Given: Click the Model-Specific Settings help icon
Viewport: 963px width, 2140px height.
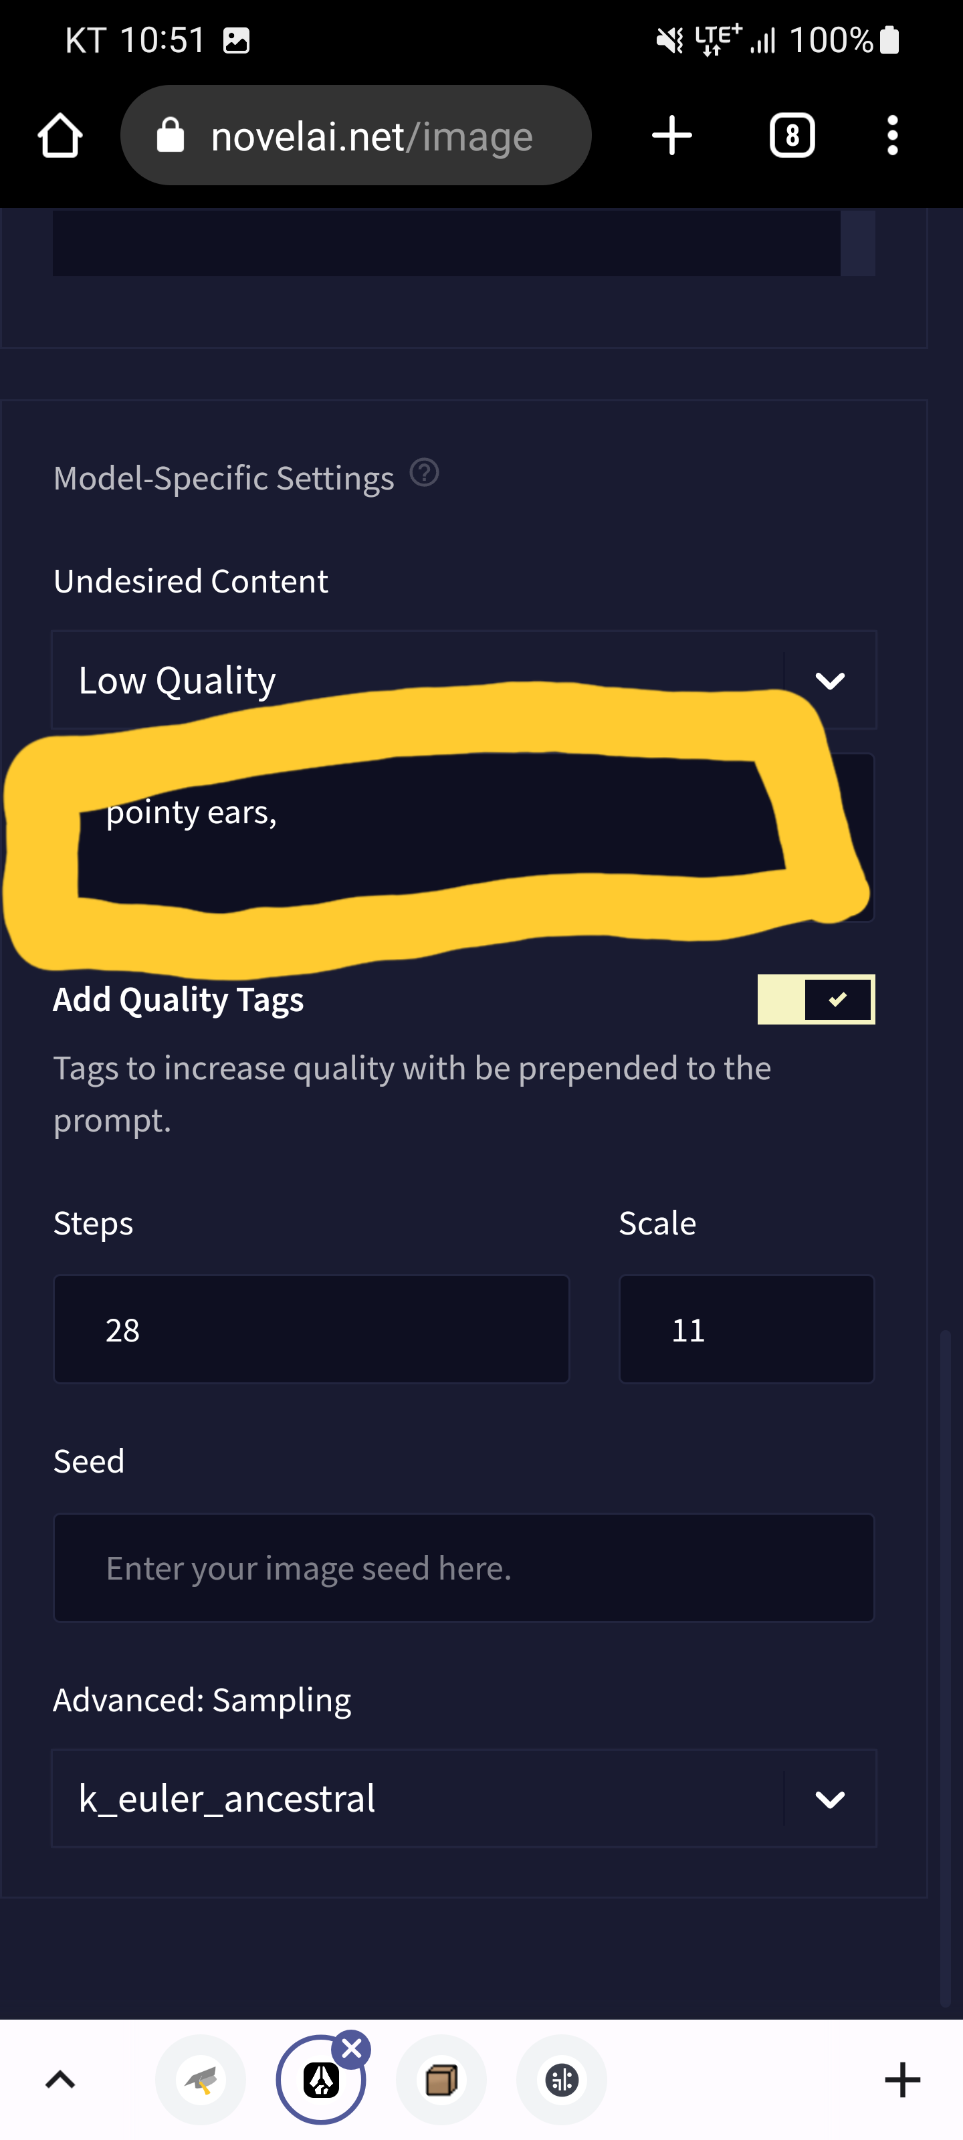Looking at the screenshot, I should pos(424,473).
